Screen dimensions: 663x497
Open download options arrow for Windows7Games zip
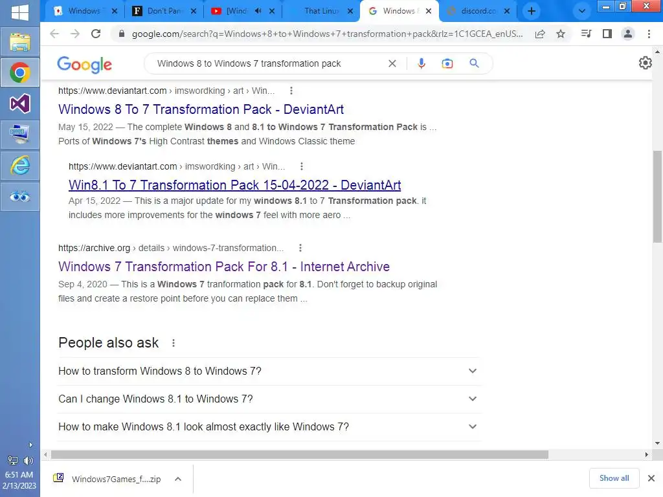pos(178,479)
